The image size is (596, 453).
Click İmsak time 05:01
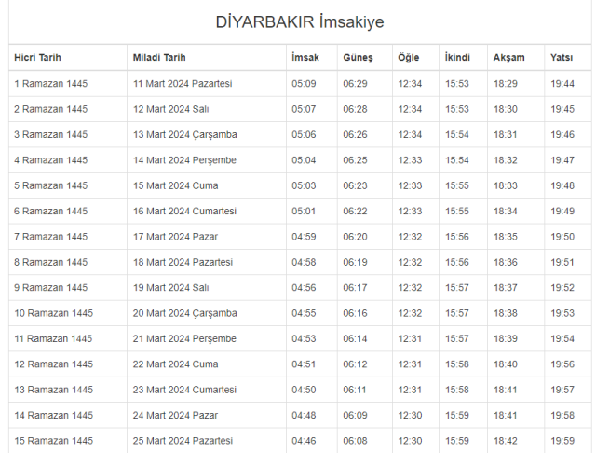(304, 211)
